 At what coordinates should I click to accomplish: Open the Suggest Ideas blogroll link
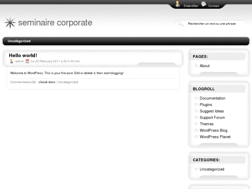[212, 111]
